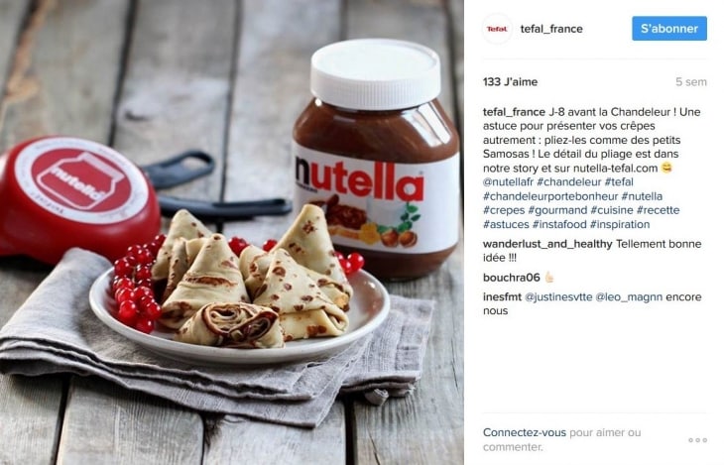Open the 5 sem post timestamp

pyautogui.click(x=690, y=81)
